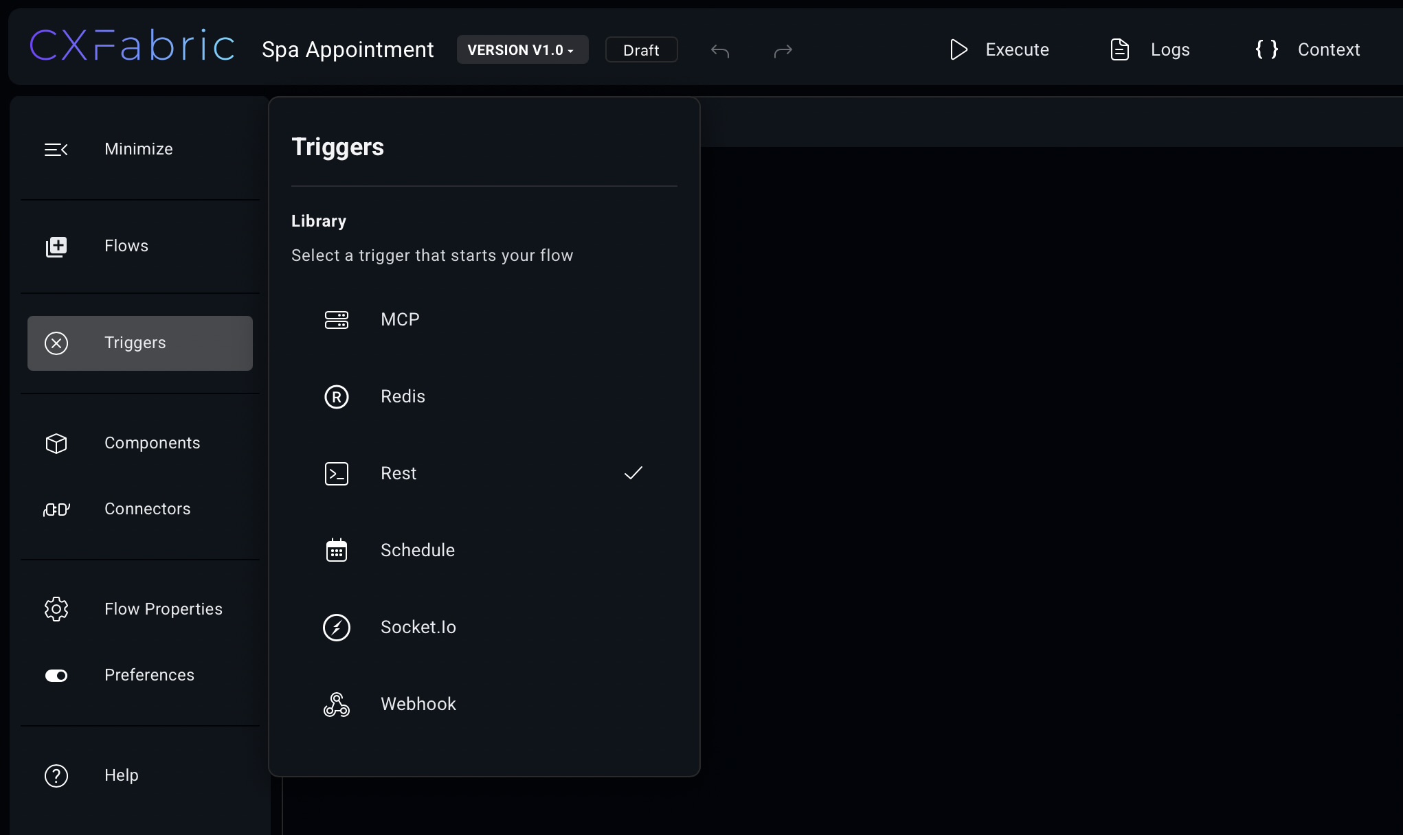Viewport: 1403px width, 835px height.
Task: Click the Context curly braces icon
Action: pyautogui.click(x=1267, y=49)
